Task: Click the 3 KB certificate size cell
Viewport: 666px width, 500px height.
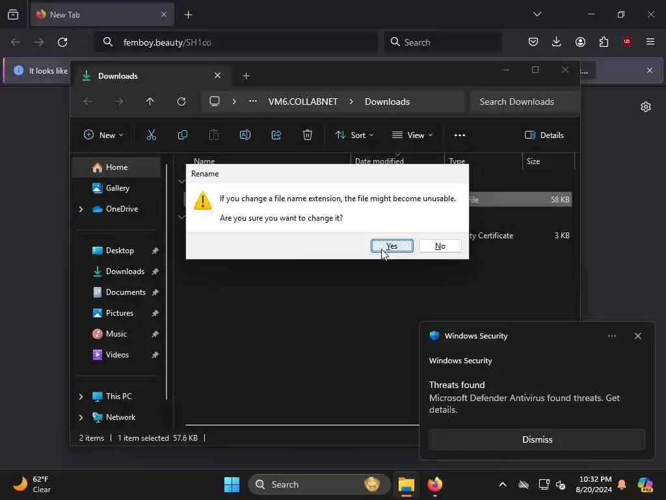Action: 561,235
